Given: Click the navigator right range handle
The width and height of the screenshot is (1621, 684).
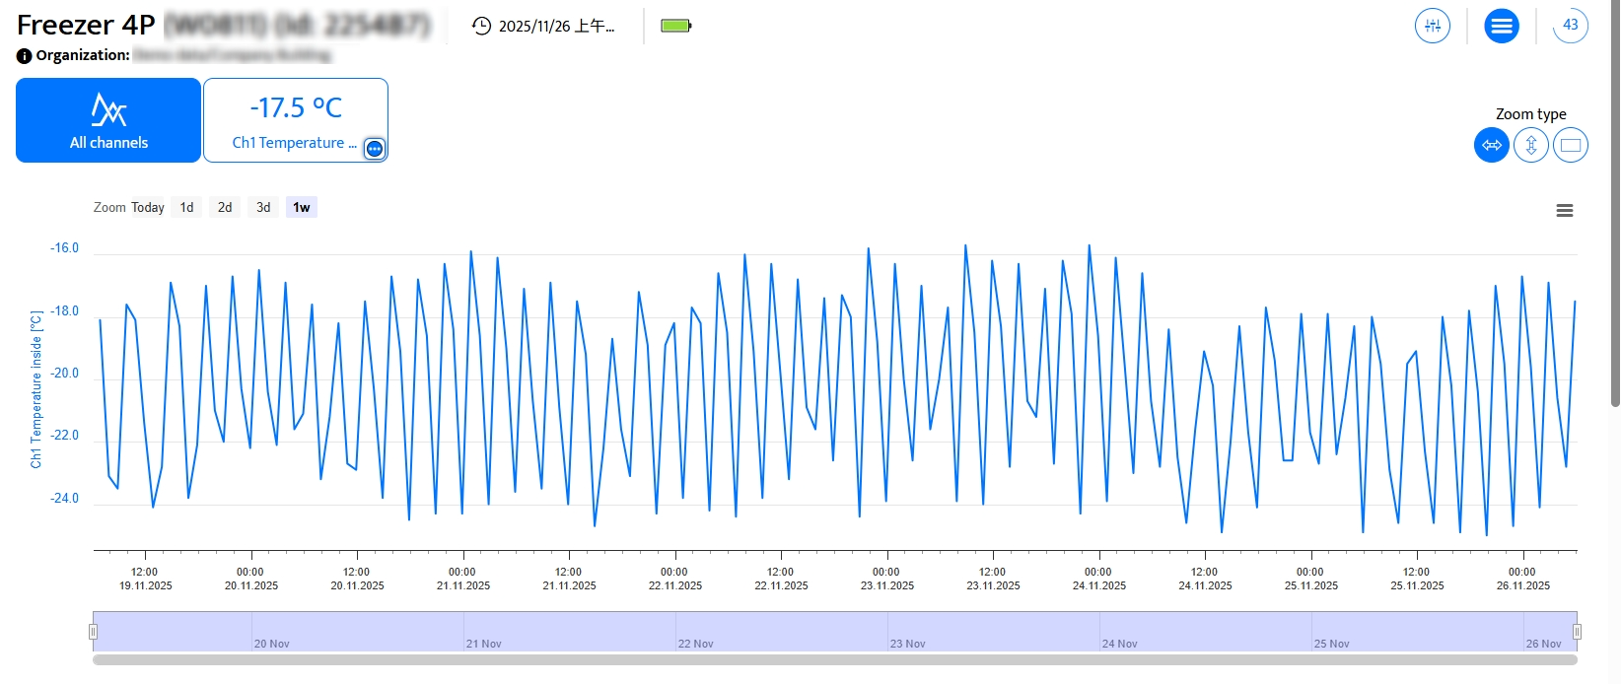Looking at the screenshot, I should click(1577, 632).
